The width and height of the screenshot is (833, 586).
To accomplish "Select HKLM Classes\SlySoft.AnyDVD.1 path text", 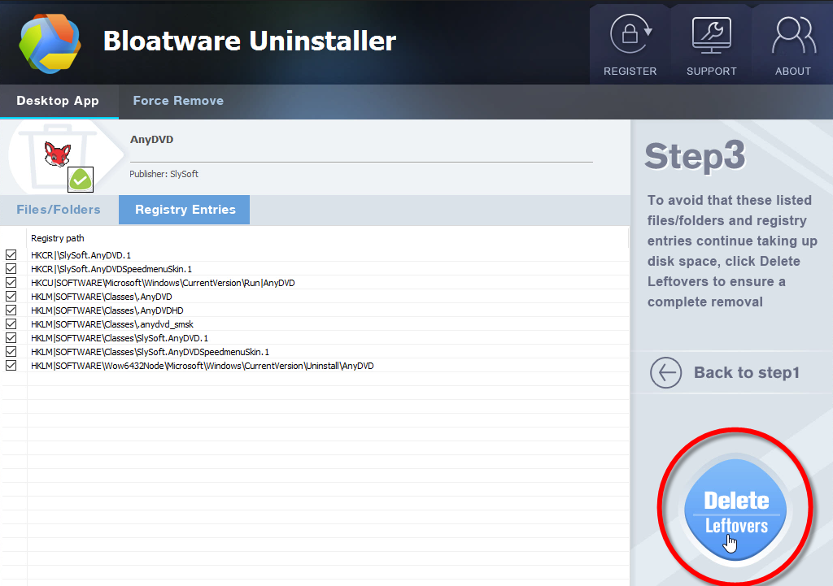I will pyautogui.click(x=120, y=338).
